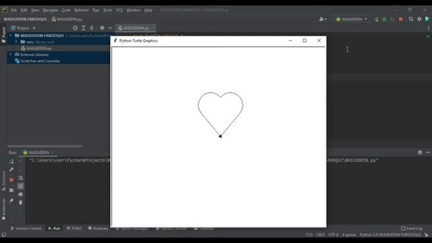Open the TODO tool window
Image resolution: width=432 pixels, height=243 pixels.
(x=74, y=228)
